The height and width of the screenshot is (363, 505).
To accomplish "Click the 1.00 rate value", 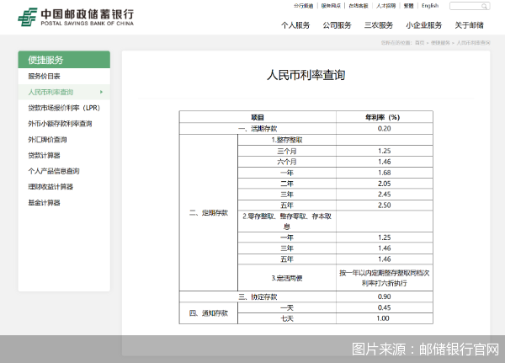I will pyautogui.click(x=383, y=318).
